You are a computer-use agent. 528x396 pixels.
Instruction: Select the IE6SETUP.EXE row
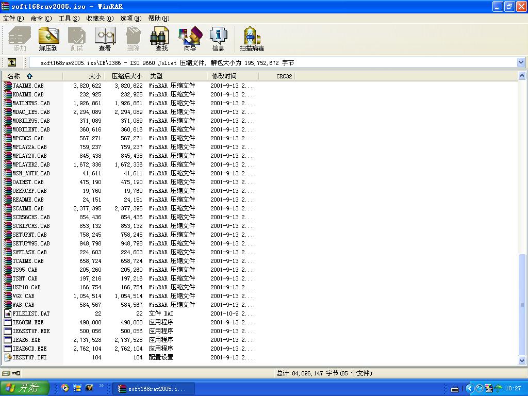(x=128, y=331)
